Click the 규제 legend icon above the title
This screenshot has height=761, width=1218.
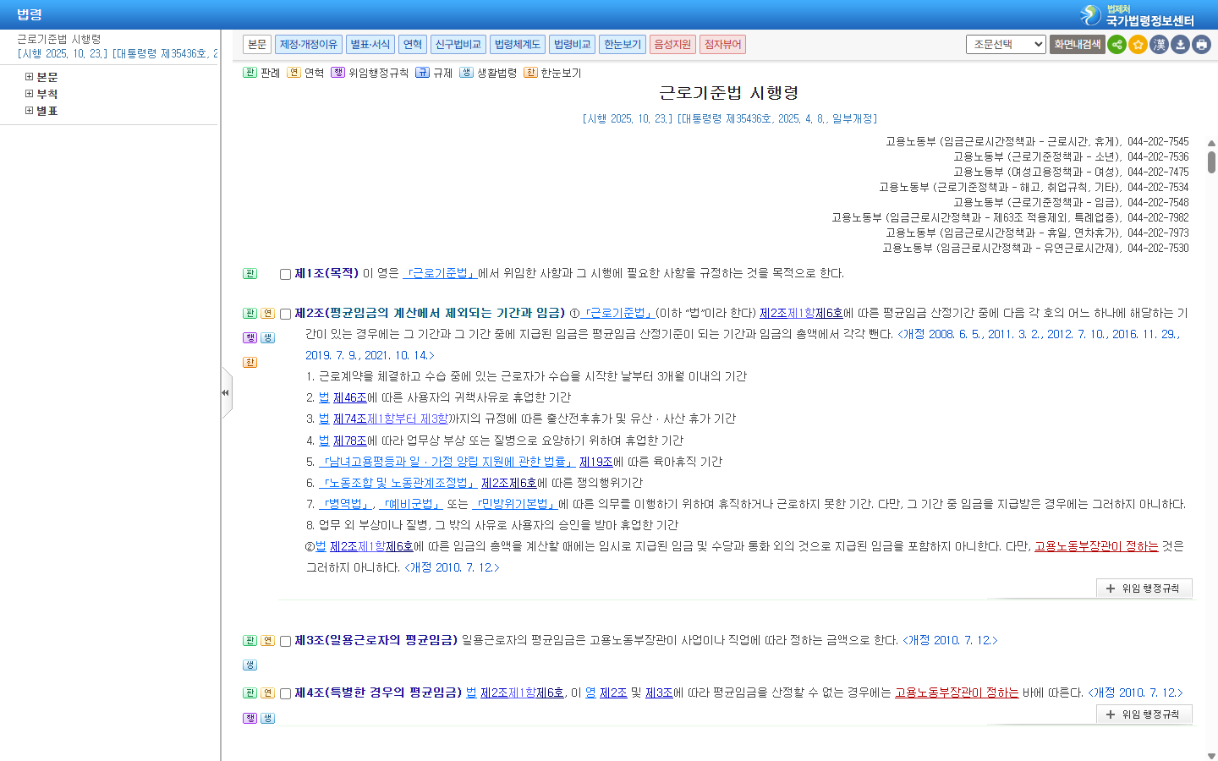tap(422, 73)
